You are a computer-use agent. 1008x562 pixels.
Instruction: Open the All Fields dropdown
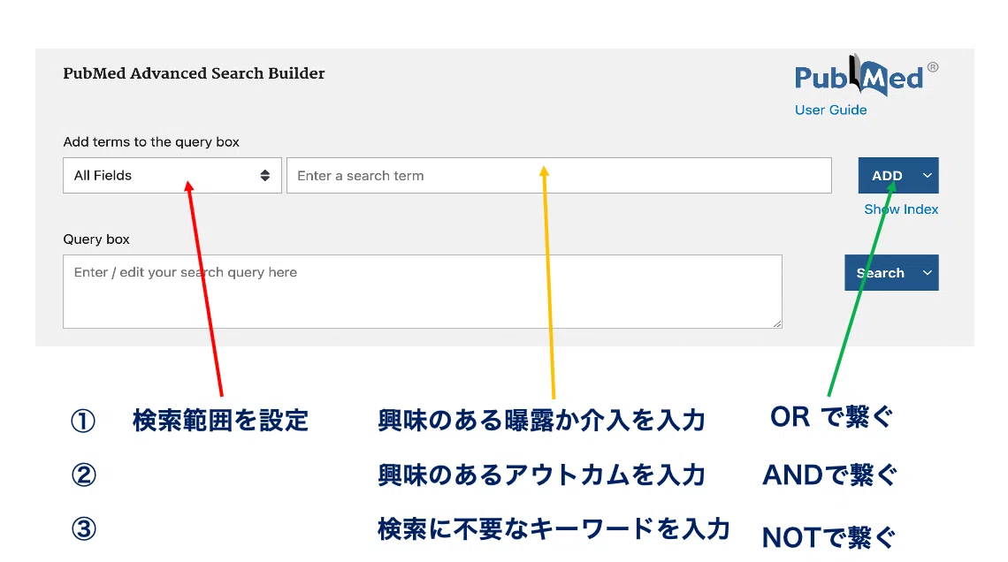click(172, 175)
